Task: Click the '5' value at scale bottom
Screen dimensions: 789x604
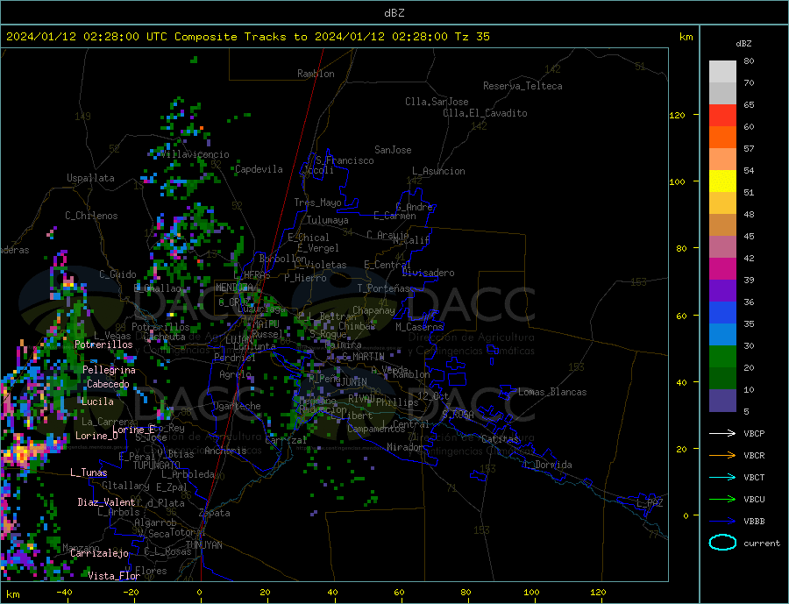Action: tap(746, 411)
